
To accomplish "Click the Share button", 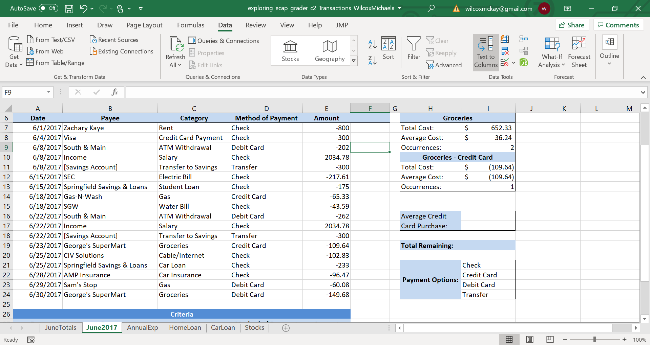I will (572, 25).
